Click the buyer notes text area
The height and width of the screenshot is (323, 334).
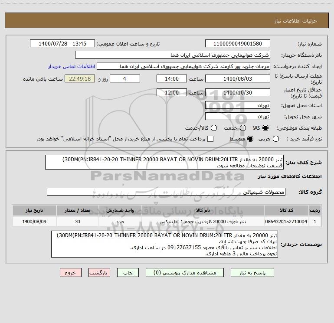click(164, 244)
